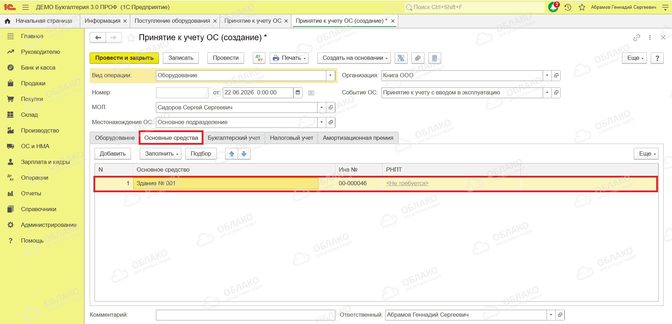Open favorites star in top bar
Viewport: 672px width, 324px height.
(x=582, y=7)
